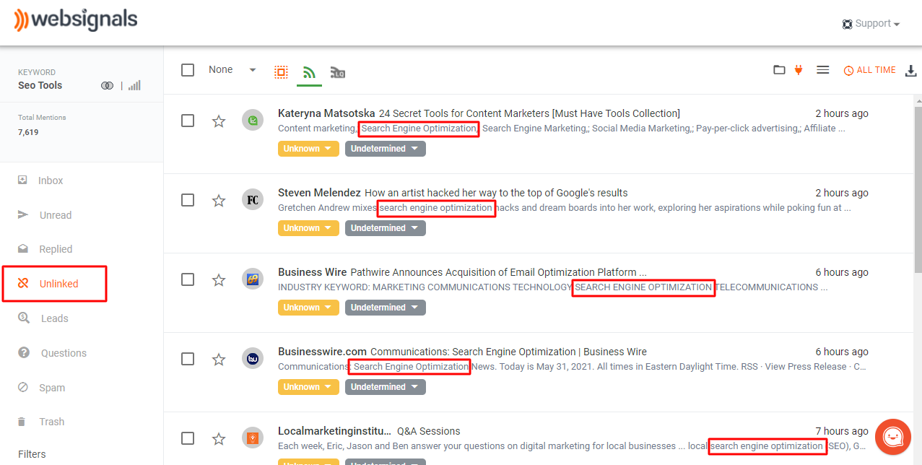922x465 pixels.
Task: Expand Unknown dropdown on Businesswire.com row
Action: click(309, 387)
